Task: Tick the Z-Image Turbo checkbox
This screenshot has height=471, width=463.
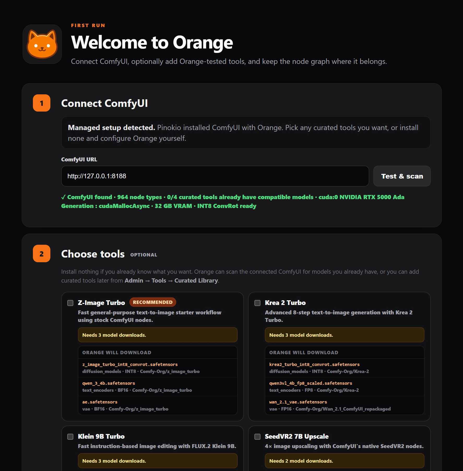Action: point(70,303)
